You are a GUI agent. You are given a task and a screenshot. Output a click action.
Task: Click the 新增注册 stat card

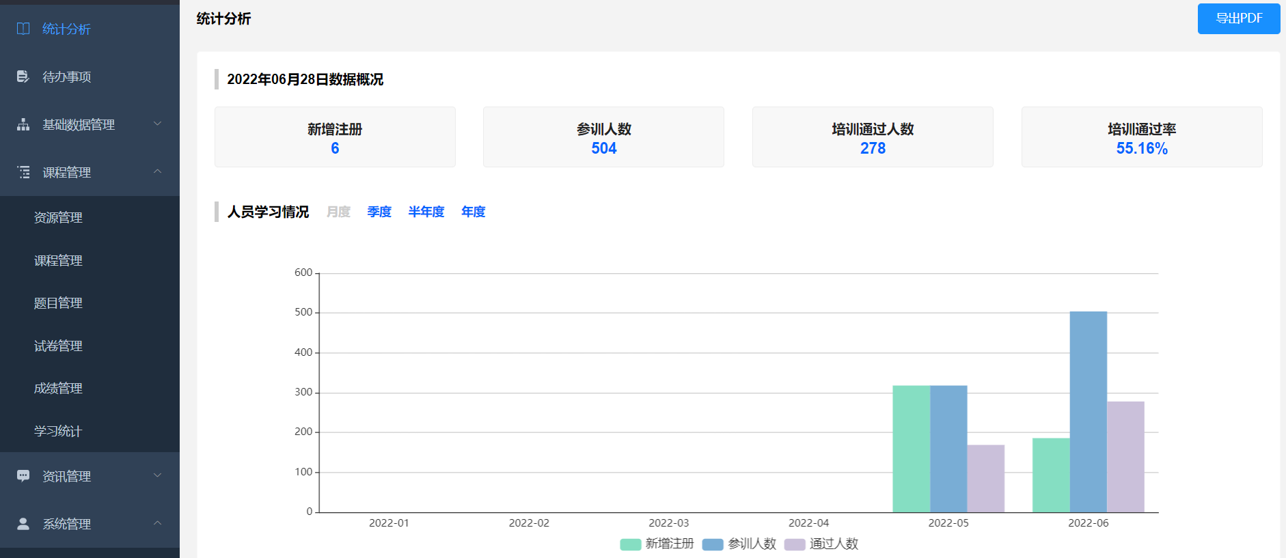335,137
